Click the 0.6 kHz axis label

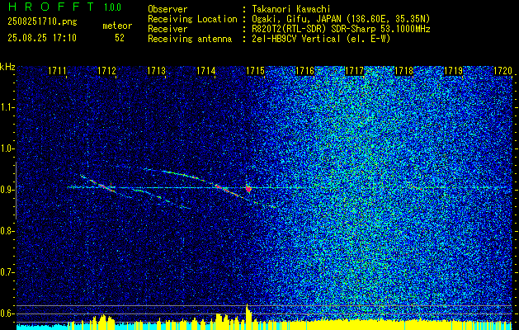click(7, 313)
